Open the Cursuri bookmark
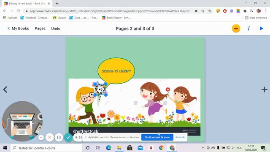The image size is (270, 152). tap(59, 18)
